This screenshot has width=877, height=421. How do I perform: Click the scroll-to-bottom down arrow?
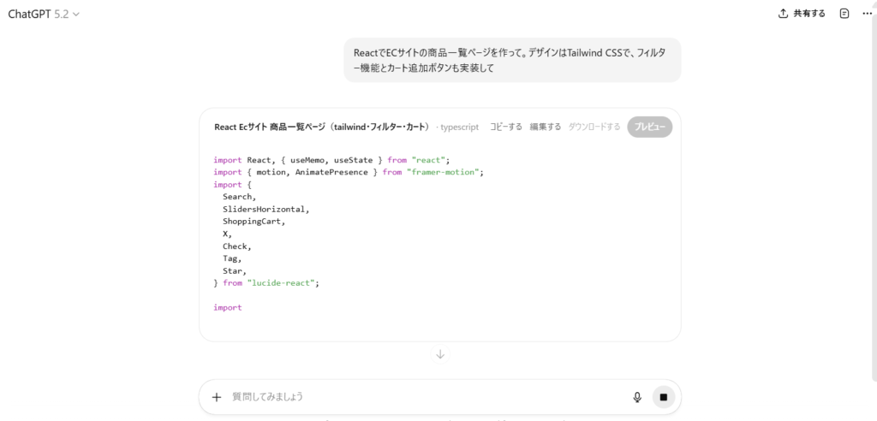(440, 354)
